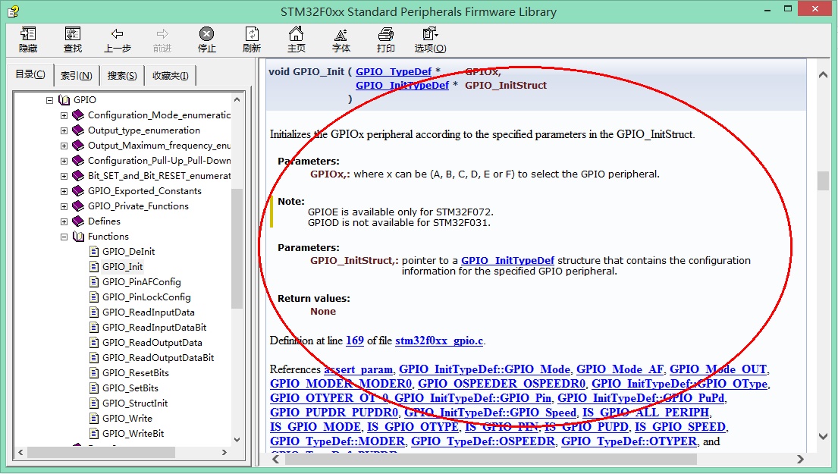Follow the GPIO_Mode_AF reference link

(x=620, y=369)
